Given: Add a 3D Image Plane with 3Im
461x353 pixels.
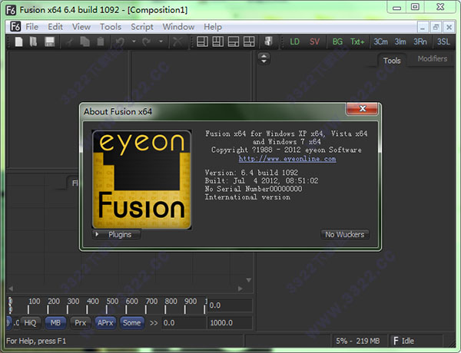Looking at the screenshot, I should pos(400,41).
